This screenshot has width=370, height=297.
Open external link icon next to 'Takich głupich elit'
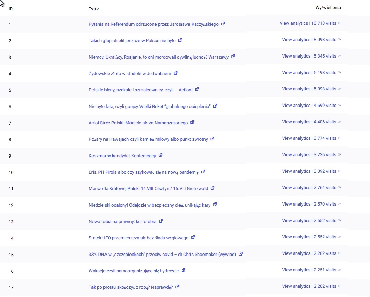[x=180, y=40]
